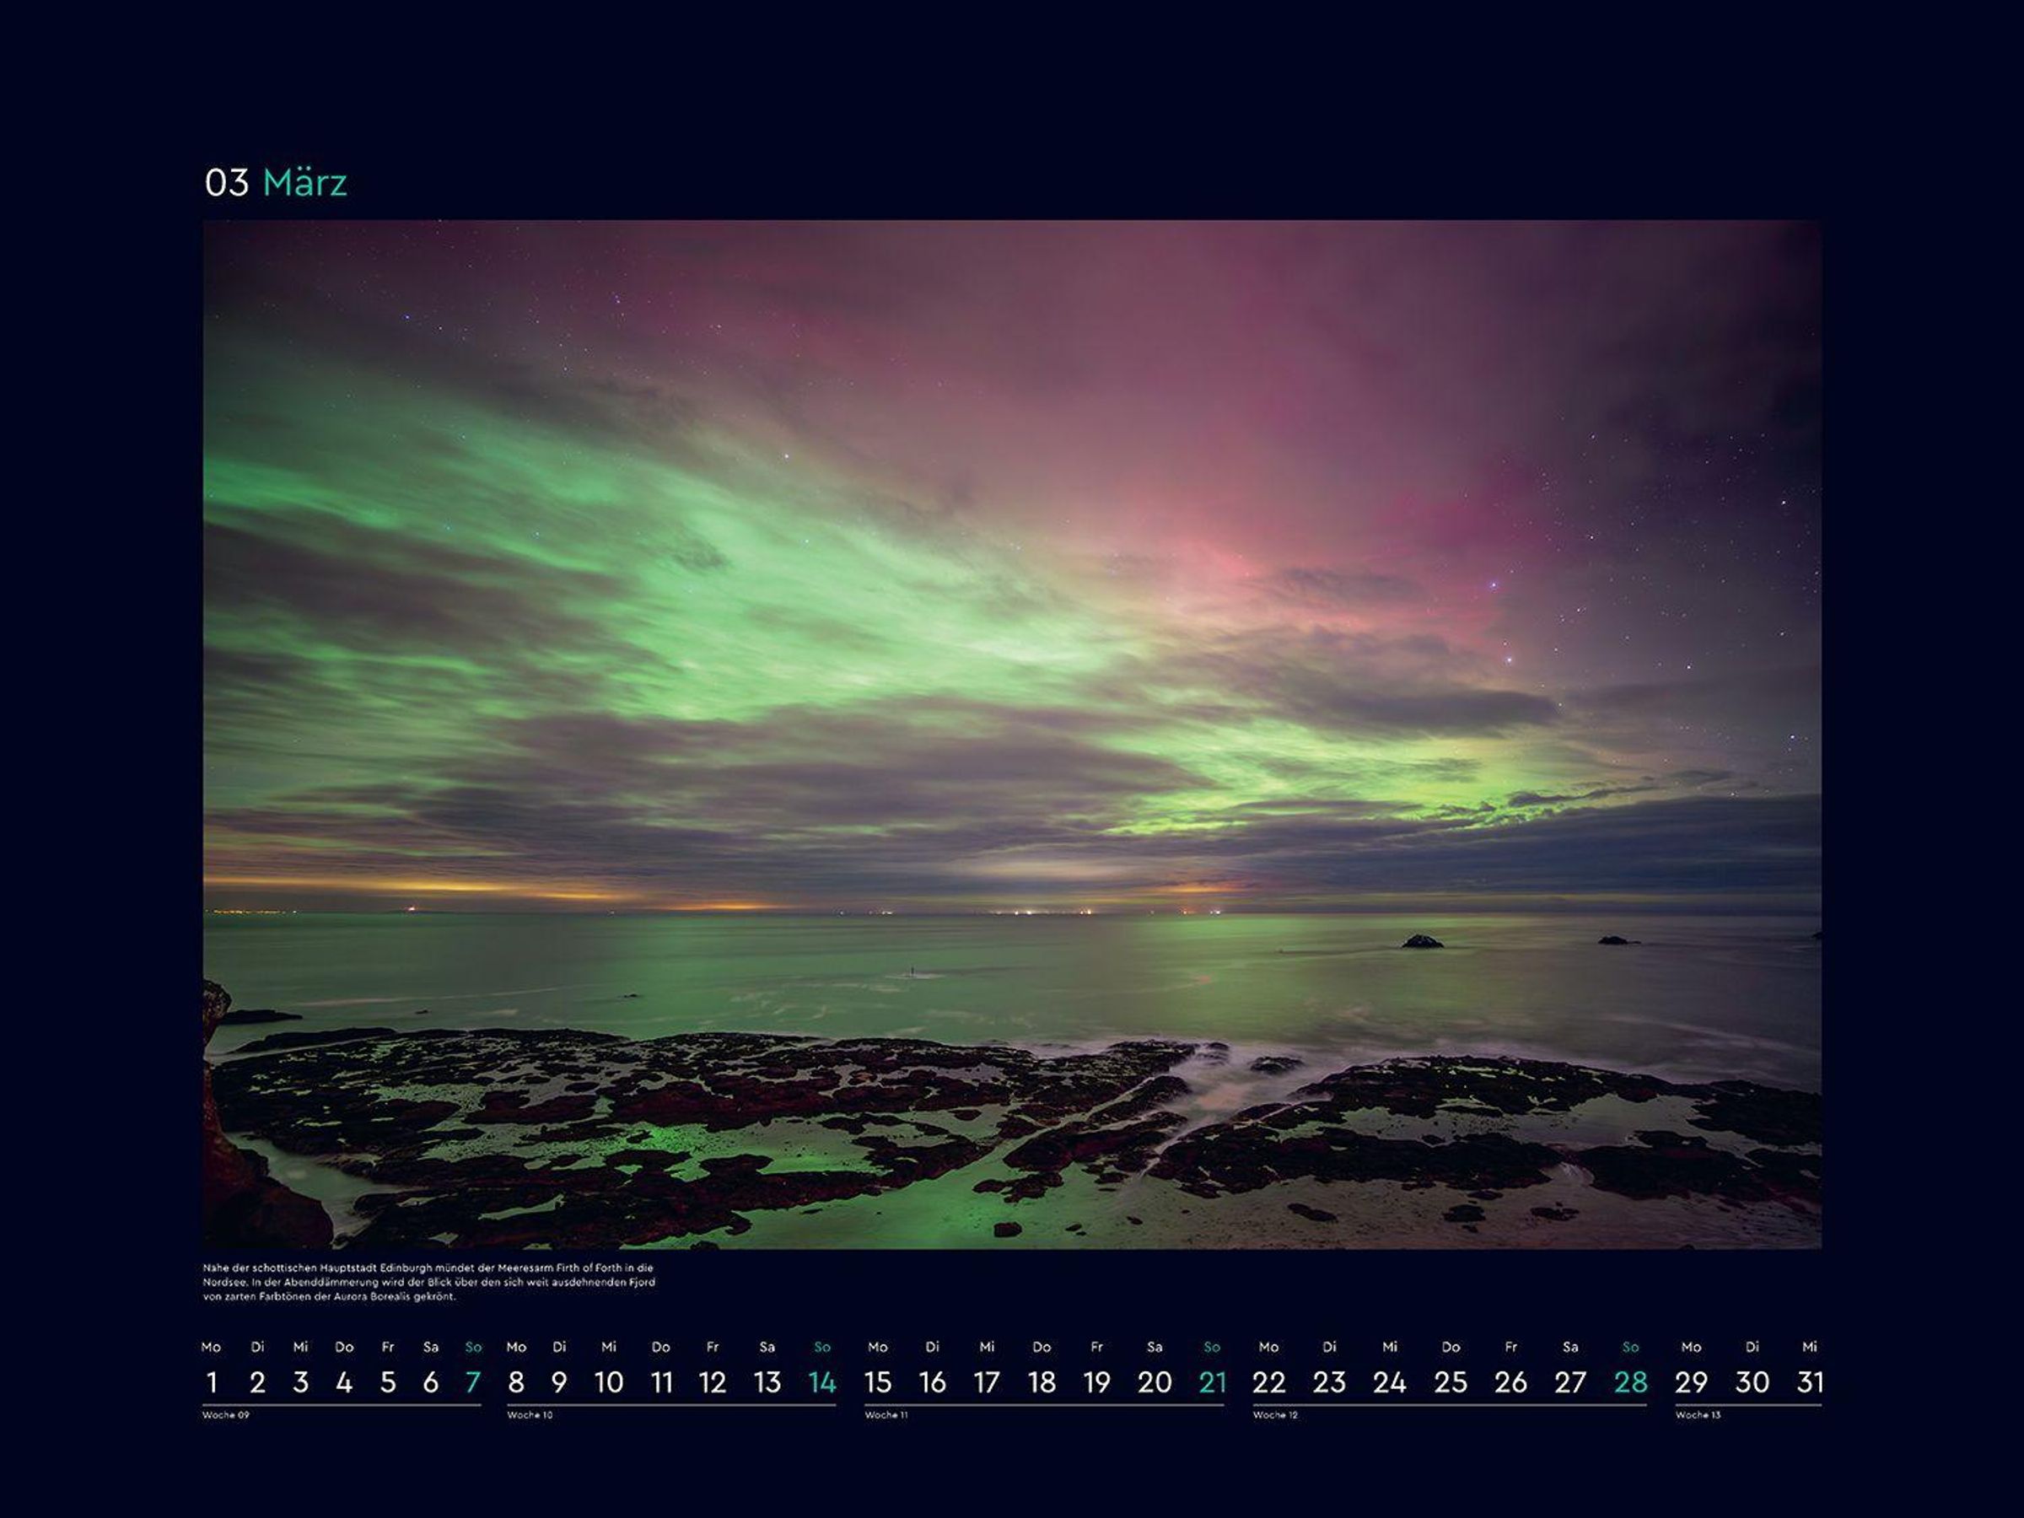Image resolution: width=2024 pixels, height=1518 pixels.
Task: Click date 31, the last day
Action: click(1809, 1381)
